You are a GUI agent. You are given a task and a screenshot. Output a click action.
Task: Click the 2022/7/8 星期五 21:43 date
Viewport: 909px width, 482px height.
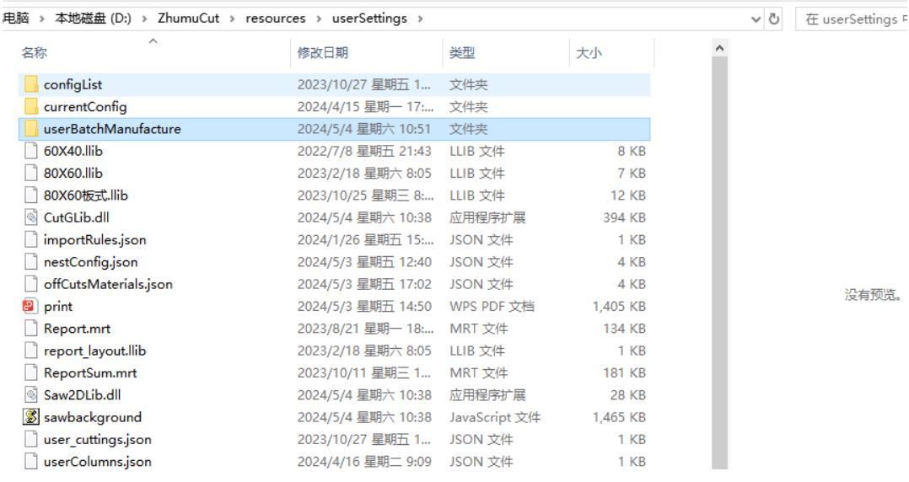click(364, 151)
